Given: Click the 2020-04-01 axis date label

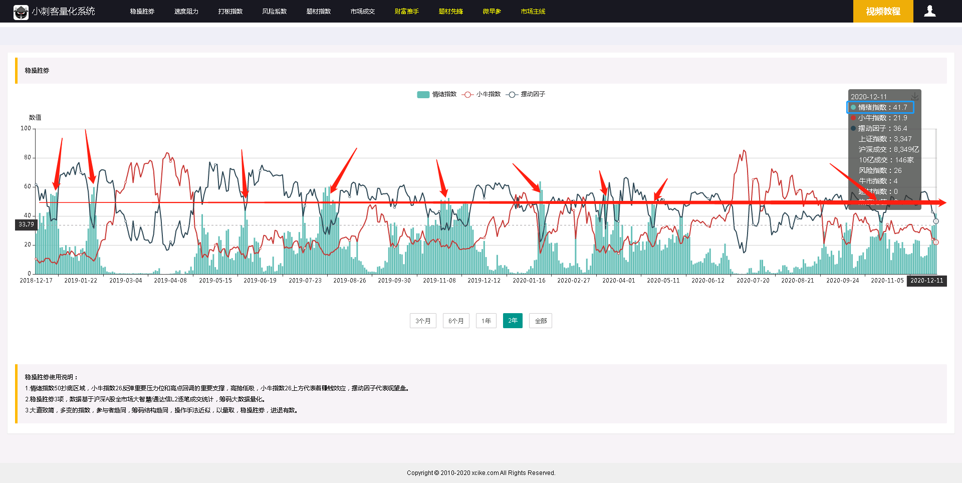Looking at the screenshot, I should point(619,281).
